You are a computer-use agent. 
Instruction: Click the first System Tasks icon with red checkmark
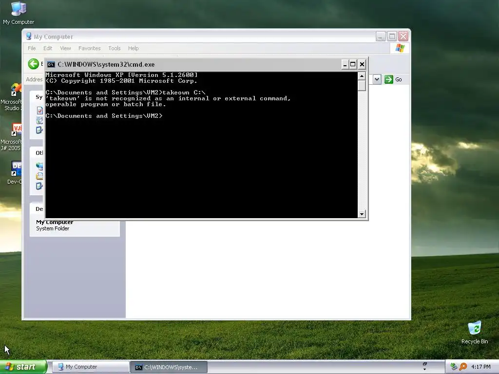coord(40,111)
